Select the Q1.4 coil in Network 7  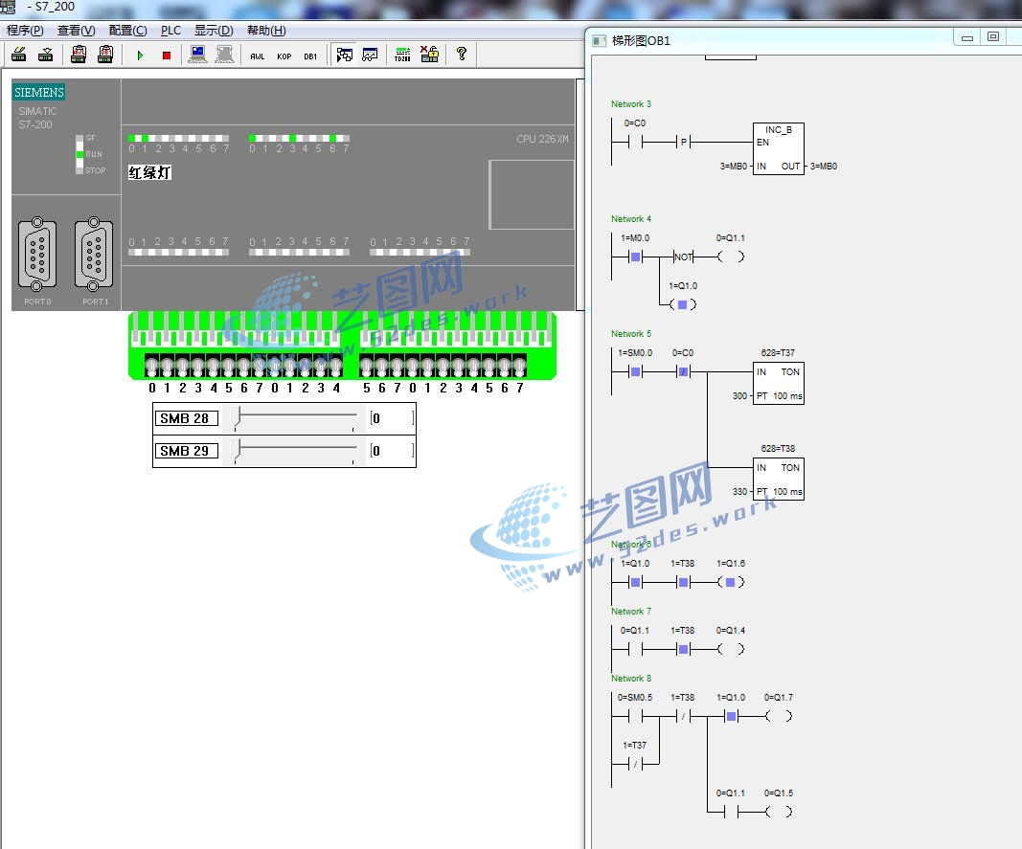731,649
